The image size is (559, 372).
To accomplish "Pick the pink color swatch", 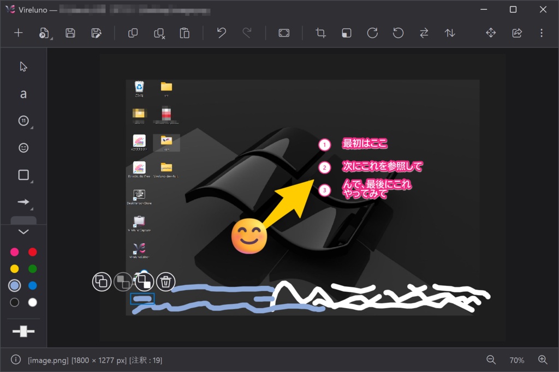I will point(15,253).
